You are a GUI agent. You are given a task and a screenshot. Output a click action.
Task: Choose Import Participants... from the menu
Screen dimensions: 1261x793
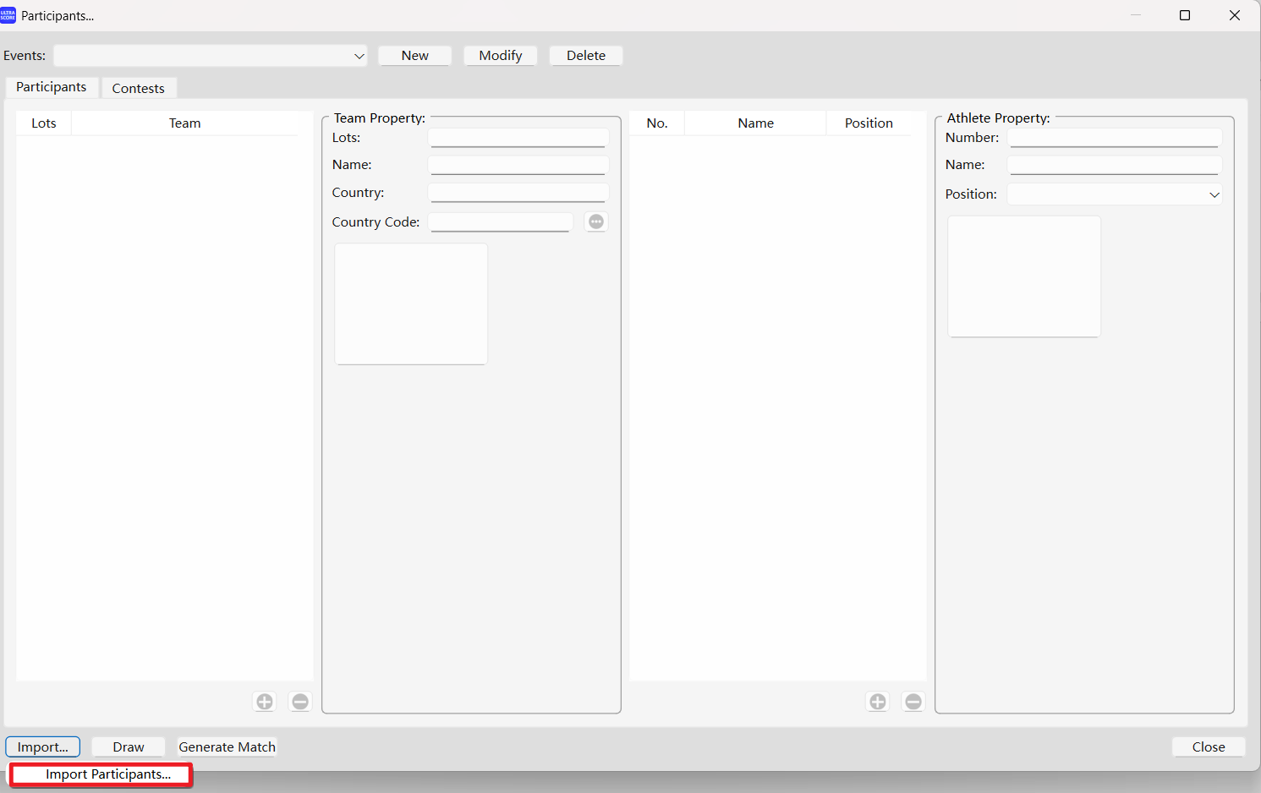107,774
